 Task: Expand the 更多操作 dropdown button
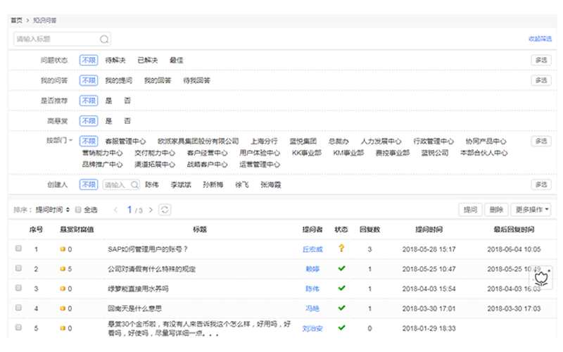(x=531, y=210)
